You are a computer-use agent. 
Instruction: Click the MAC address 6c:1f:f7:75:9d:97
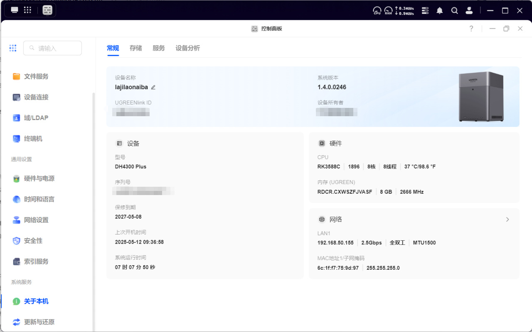[338, 268]
